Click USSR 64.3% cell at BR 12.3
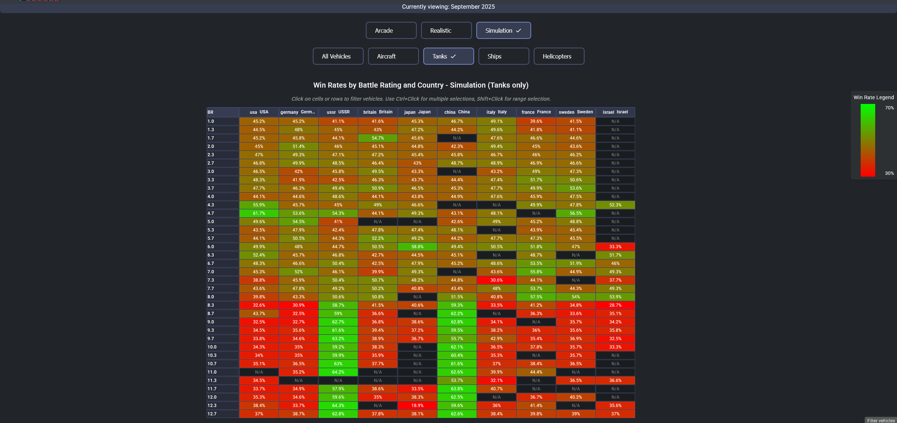897x423 pixels. [338, 406]
